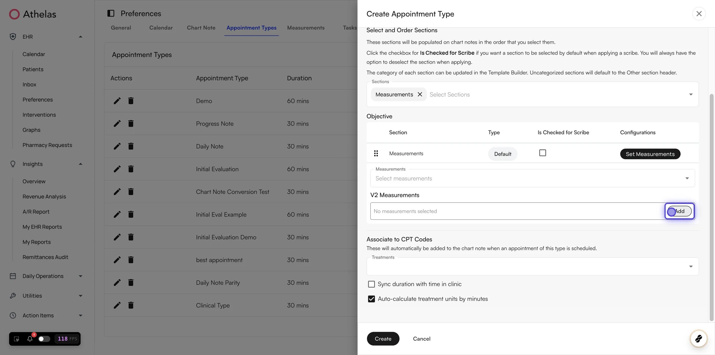The width and height of the screenshot is (715, 355).
Task: Click the Create button
Action: (x=383, y=339)
